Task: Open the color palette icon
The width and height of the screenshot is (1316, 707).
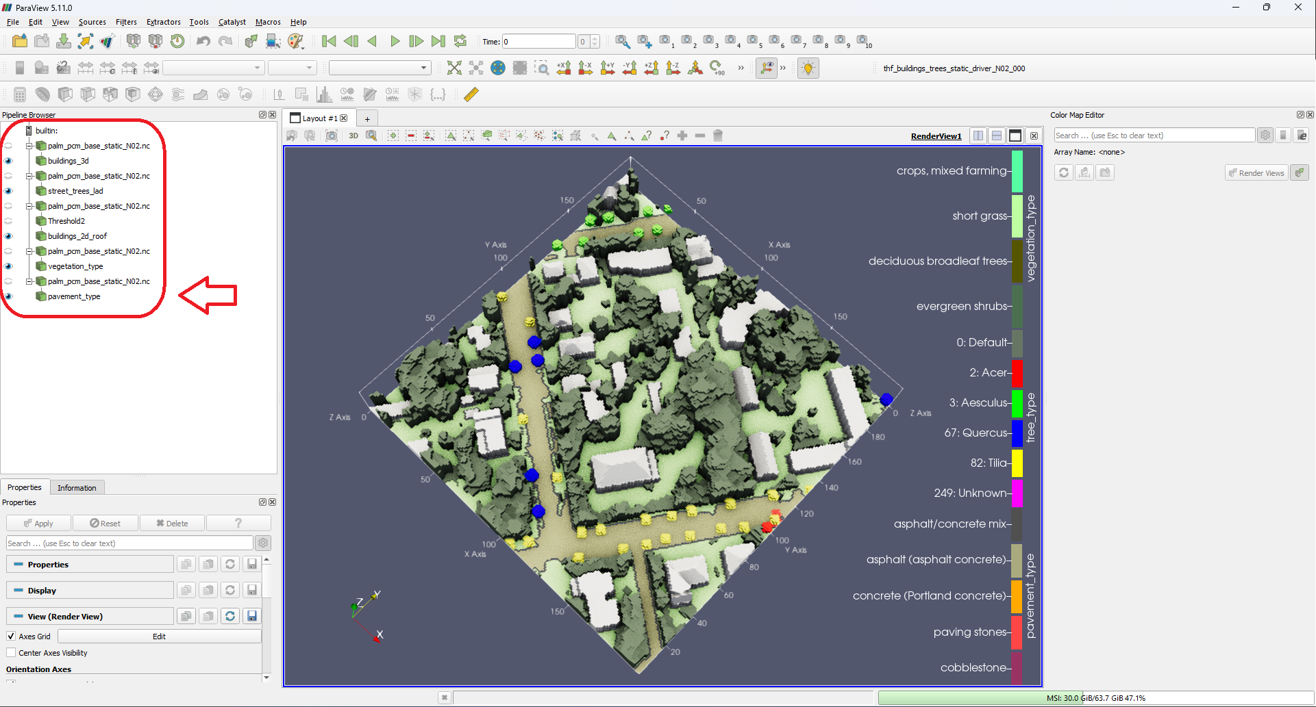Action: tap(296, 41)
